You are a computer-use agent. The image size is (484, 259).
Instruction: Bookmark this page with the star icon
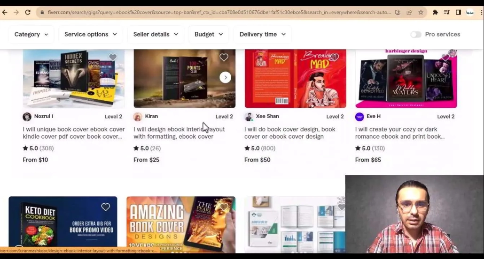pos(421,12)
